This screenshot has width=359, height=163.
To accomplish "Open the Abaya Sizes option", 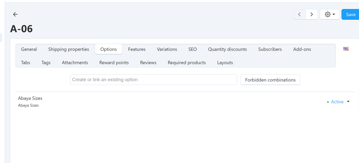I will pyautogui.click(x=30, y=98).
